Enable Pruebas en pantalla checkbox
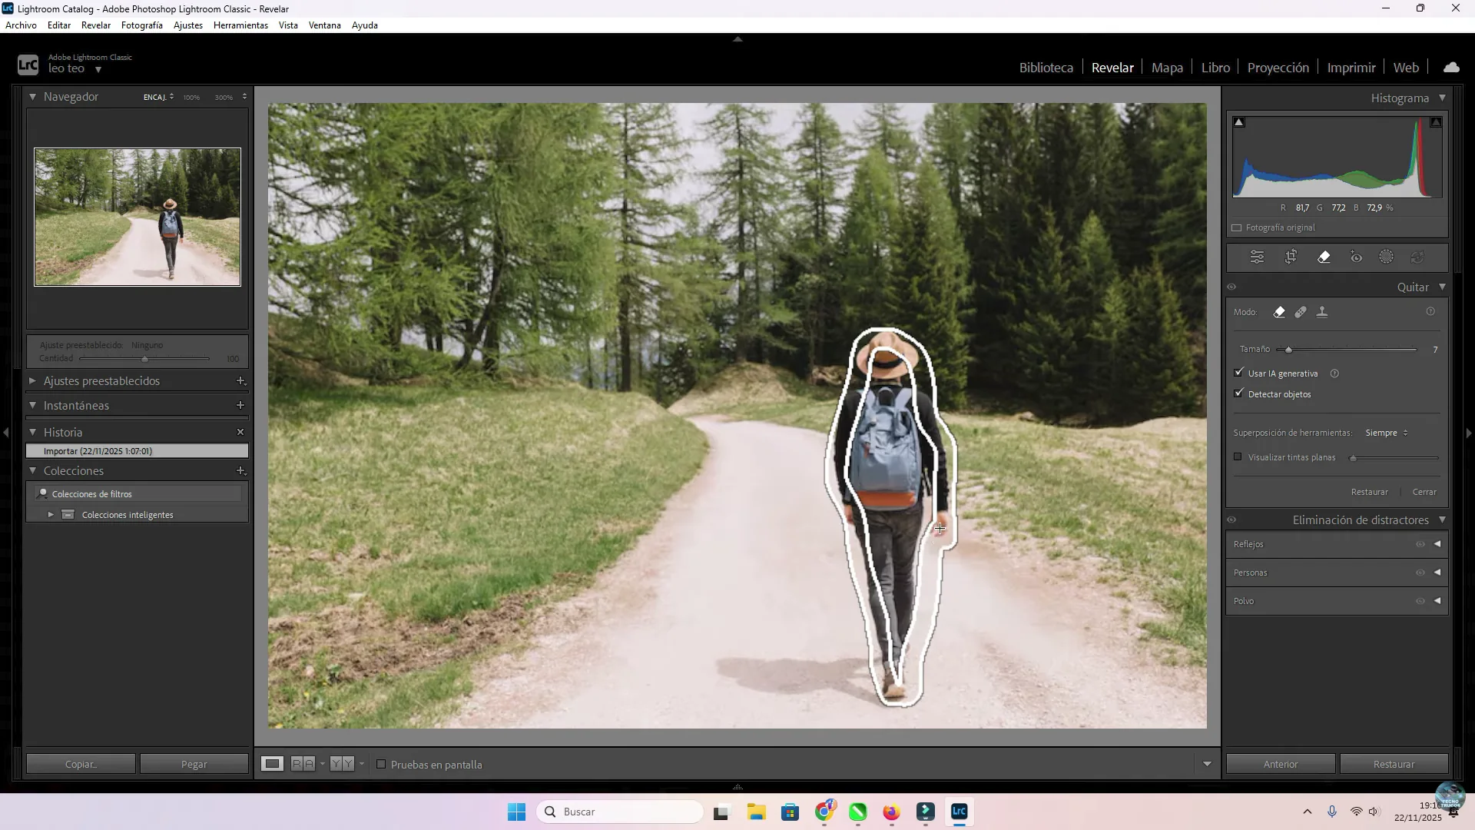The width and height of the screenshot is (1475, 830). tap(381, 765)
